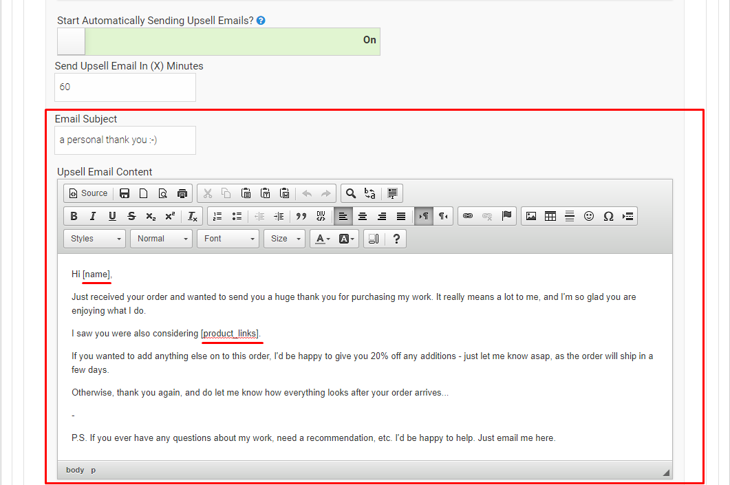
Task: Click the Block Quote icon
Action: [301, 216]
